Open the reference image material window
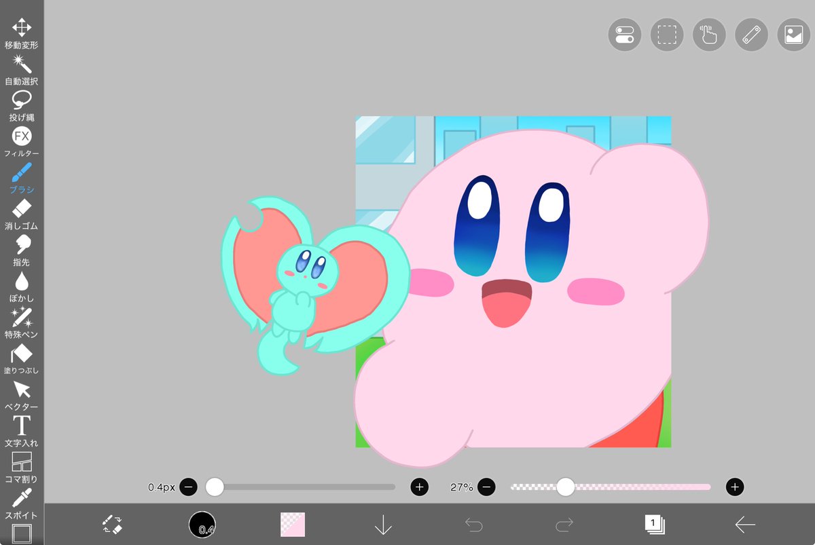The image size is (815, 545). (793, 35)
